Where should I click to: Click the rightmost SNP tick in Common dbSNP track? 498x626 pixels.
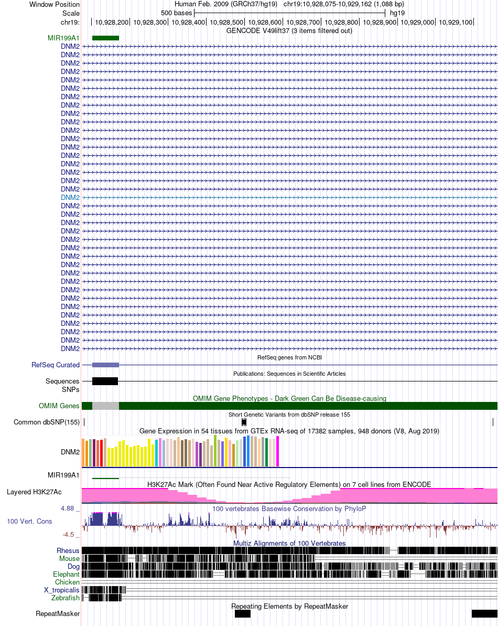pyautogui.click(x=493, y=422)
